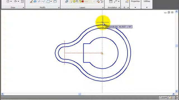The height and width of the screenshot is (100, 179).
Task: Click the vertical scrollbar up arrow
Action: click(176, 12)
